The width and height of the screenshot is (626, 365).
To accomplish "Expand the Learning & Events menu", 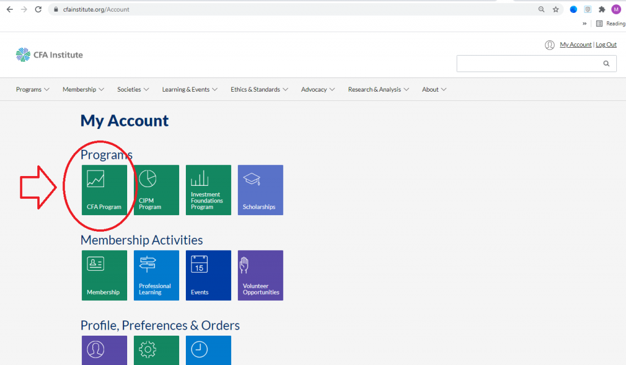I will point(190,89).
